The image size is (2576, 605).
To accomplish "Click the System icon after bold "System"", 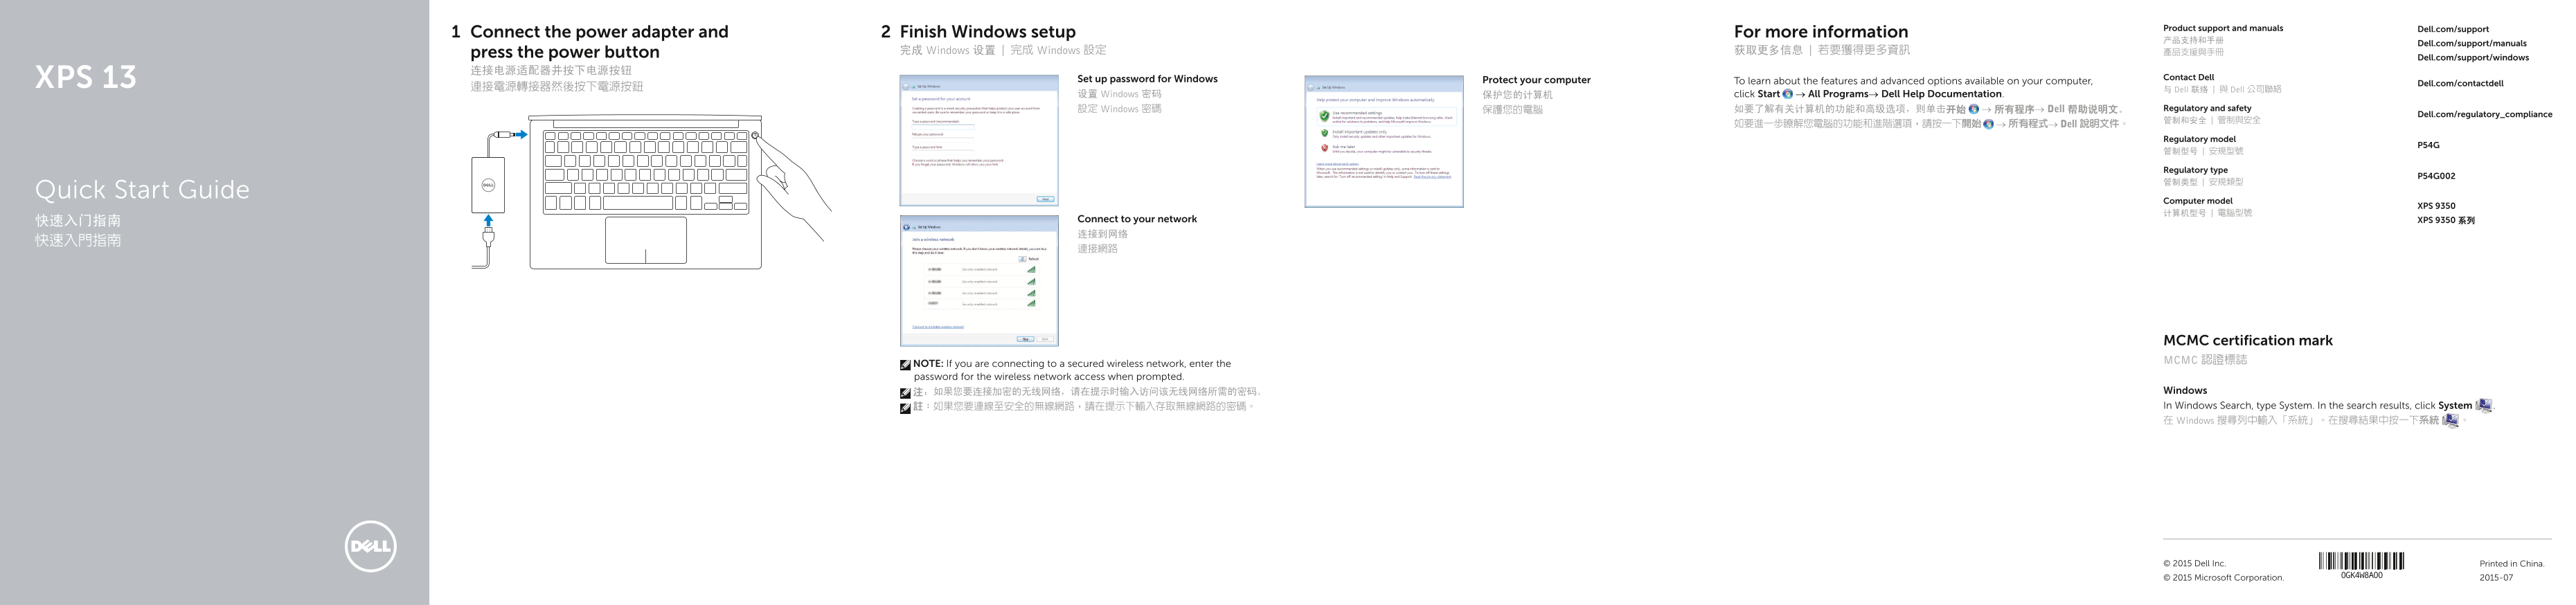I will 2483,405.
